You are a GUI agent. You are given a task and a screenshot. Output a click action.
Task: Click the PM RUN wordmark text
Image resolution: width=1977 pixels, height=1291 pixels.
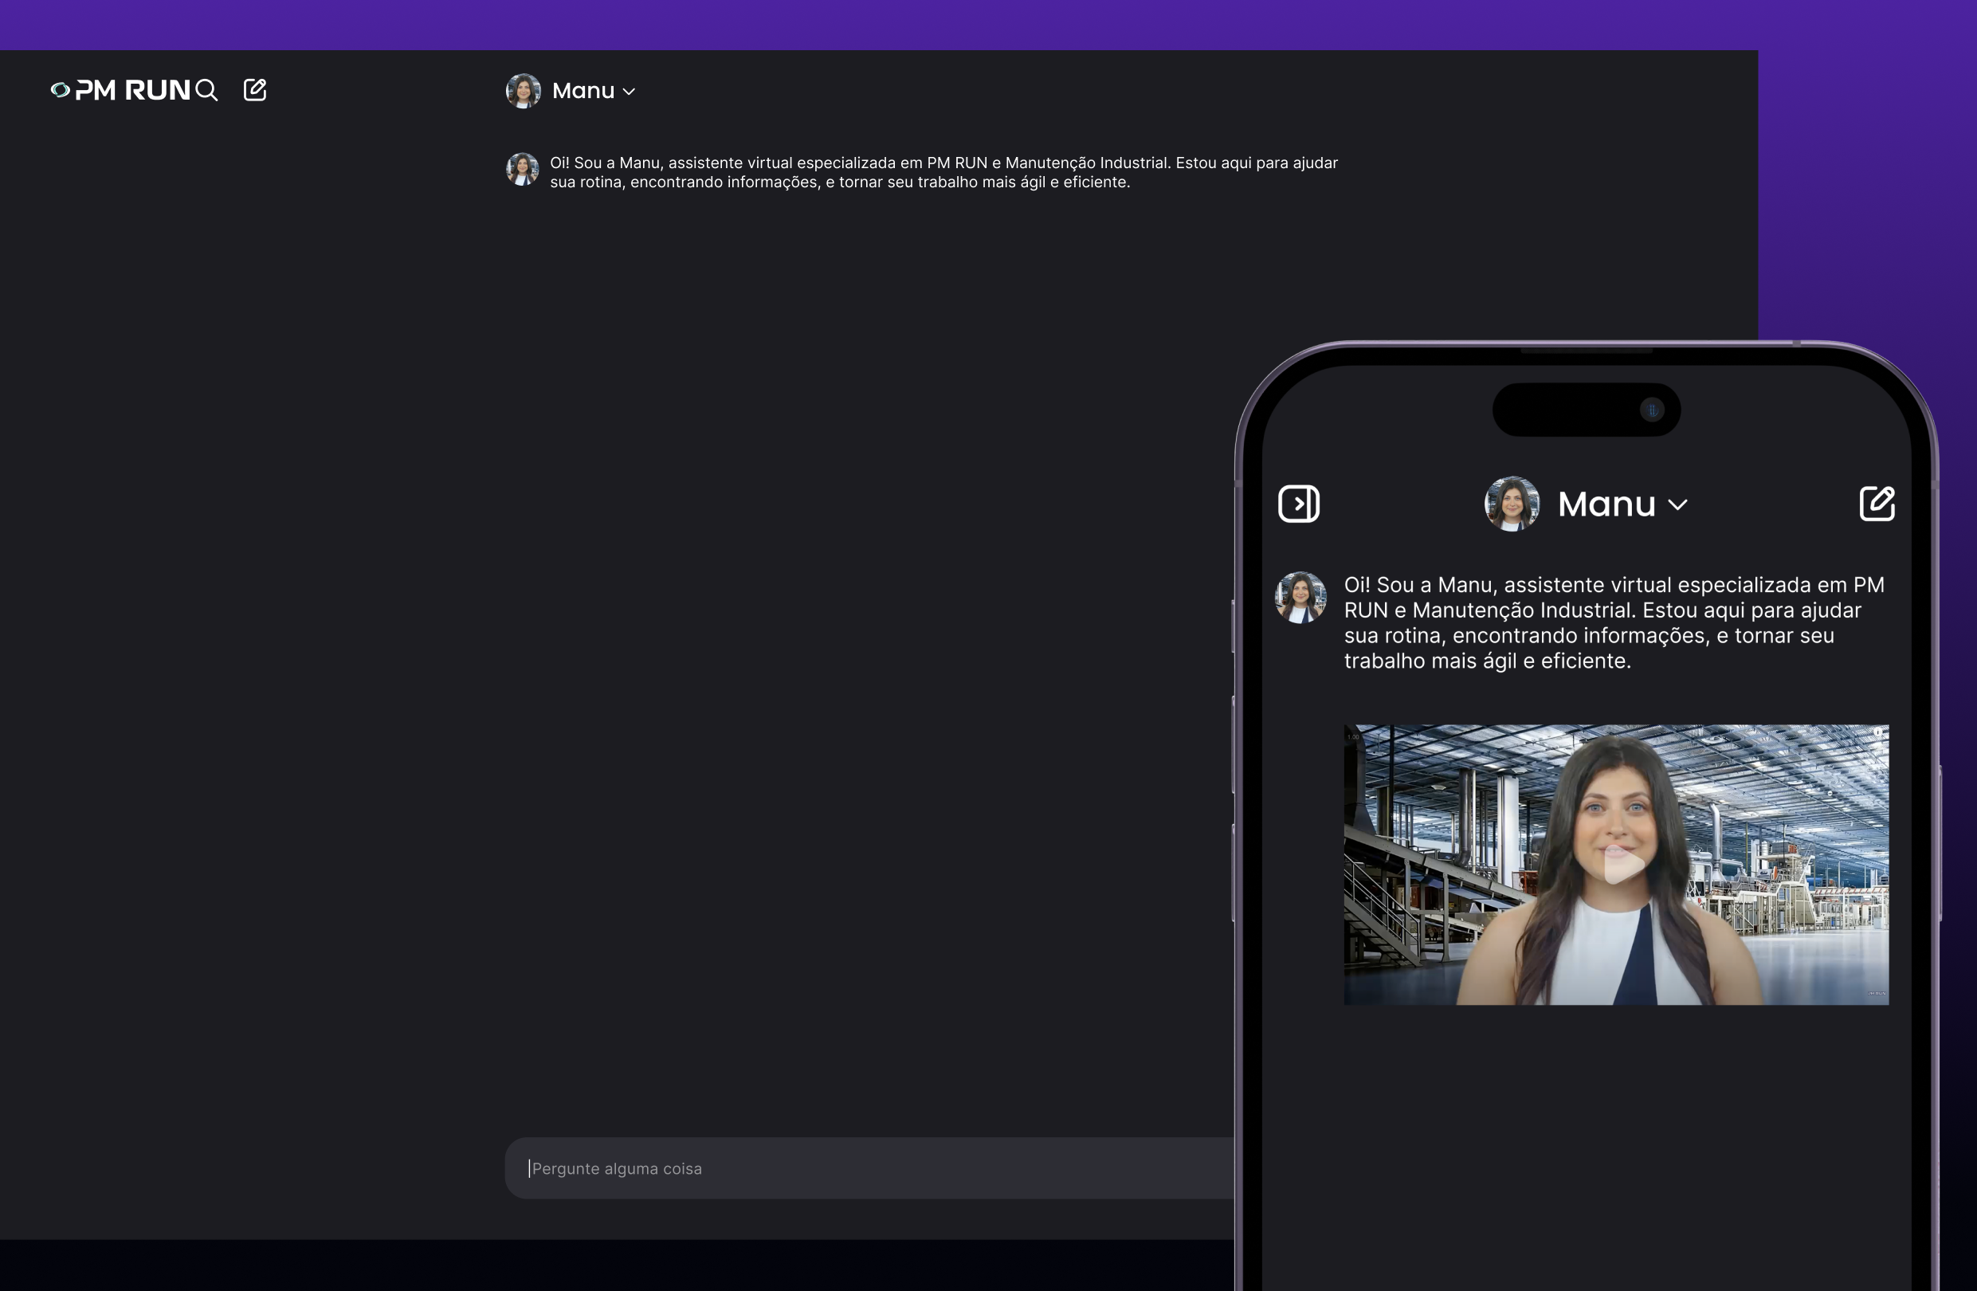133,90
